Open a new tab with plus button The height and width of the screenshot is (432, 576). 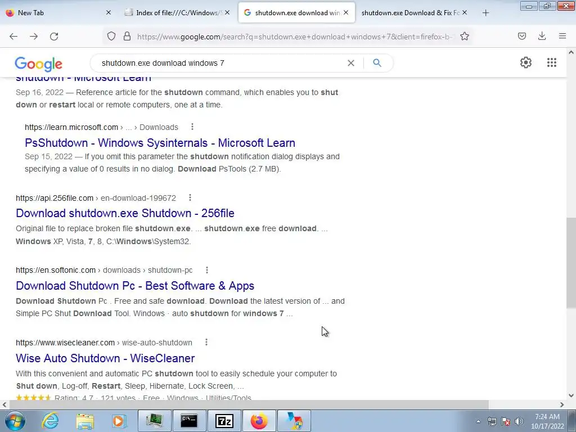point(485,13)
